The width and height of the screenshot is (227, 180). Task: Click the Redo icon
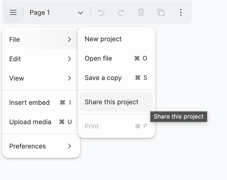pyautogui.click(x=121, y=12)
